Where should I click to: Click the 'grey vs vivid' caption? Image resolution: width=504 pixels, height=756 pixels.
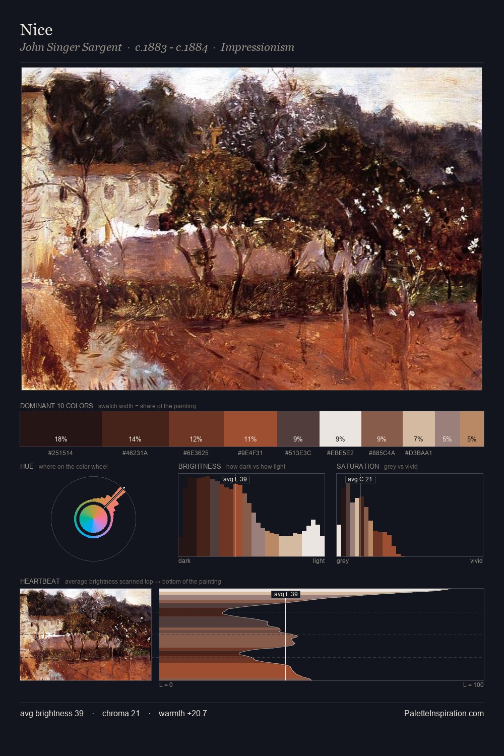tap(401, 467)
